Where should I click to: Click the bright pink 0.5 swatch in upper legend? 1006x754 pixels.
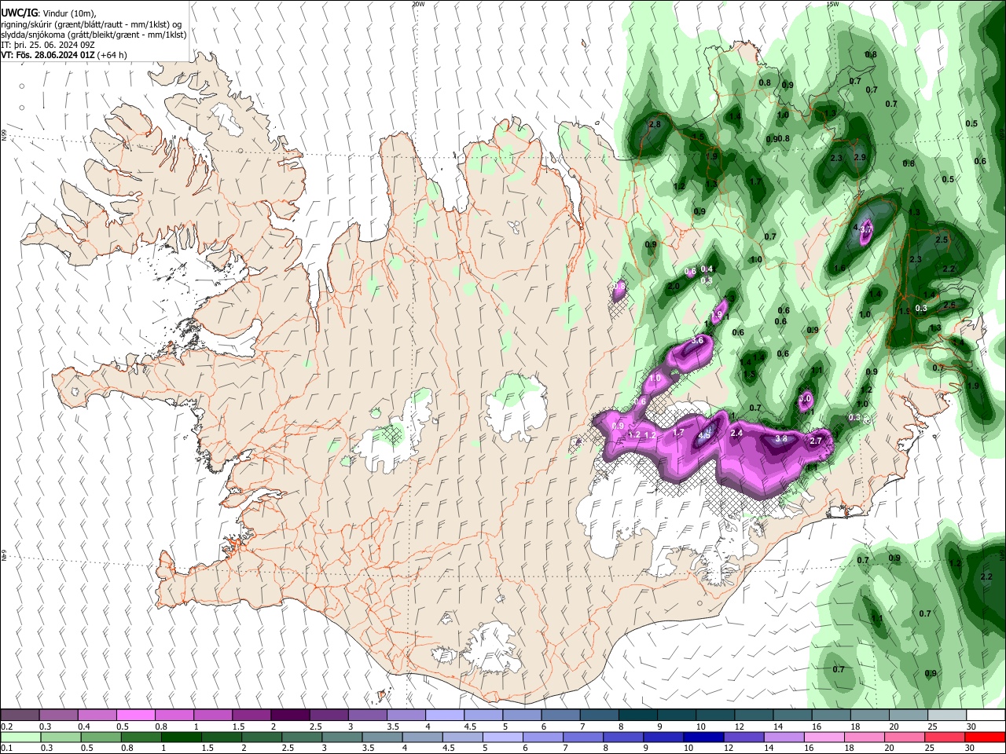(135, 716)
